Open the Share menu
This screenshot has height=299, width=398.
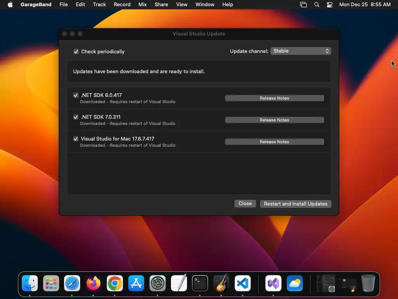(161, 5)
